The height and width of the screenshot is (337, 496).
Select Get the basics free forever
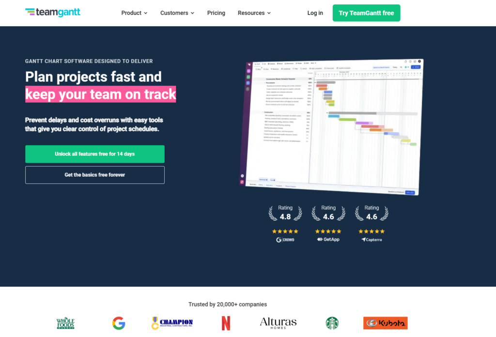point(95,175)
